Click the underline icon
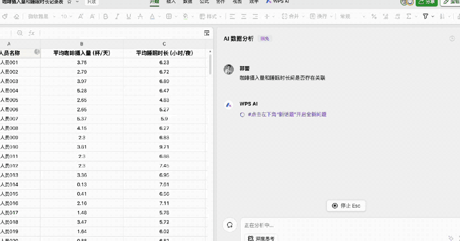The height and width of the screenshot is (241, 460). click(x=129, y=17)
